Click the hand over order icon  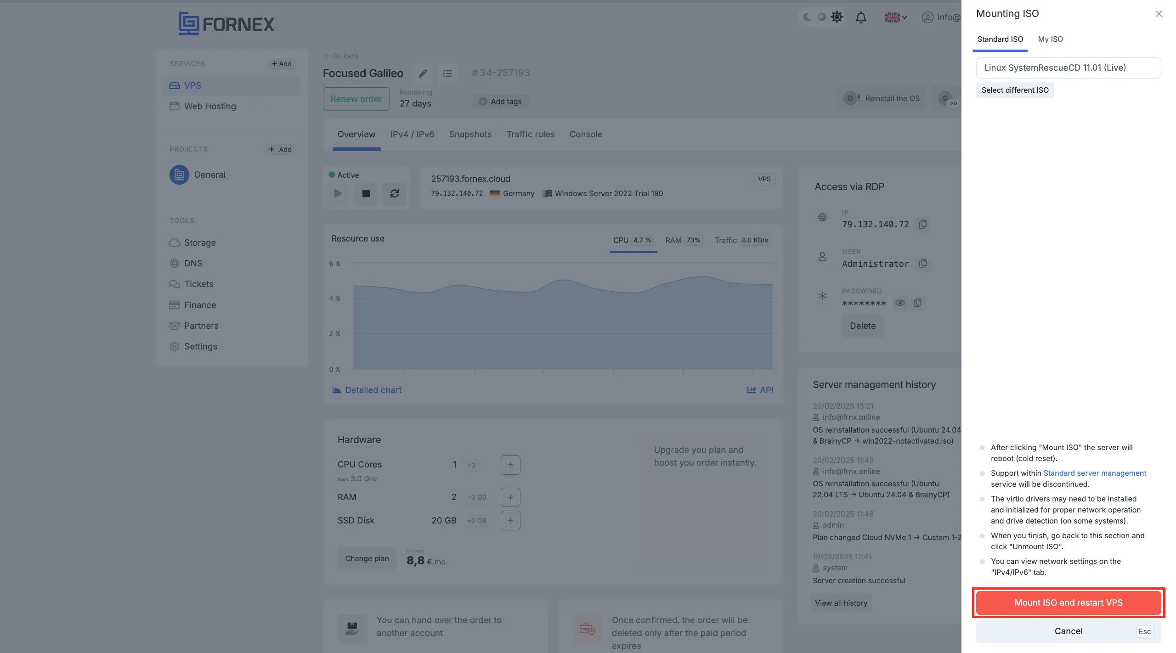[352, 628]
